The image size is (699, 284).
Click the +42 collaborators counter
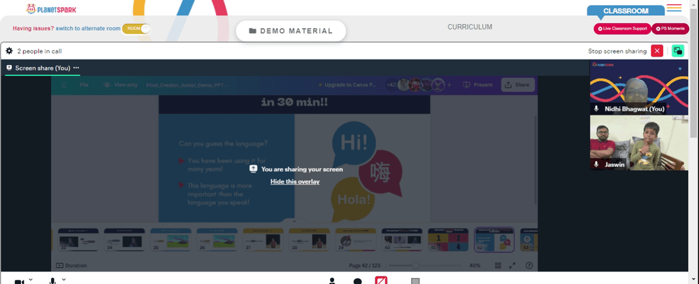coord(392,85)
